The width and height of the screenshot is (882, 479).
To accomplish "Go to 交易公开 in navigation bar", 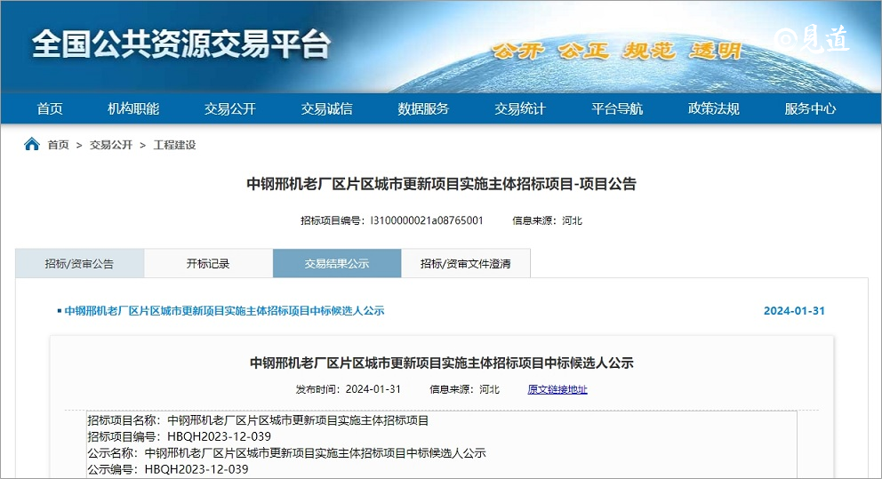I will [229, 108].
